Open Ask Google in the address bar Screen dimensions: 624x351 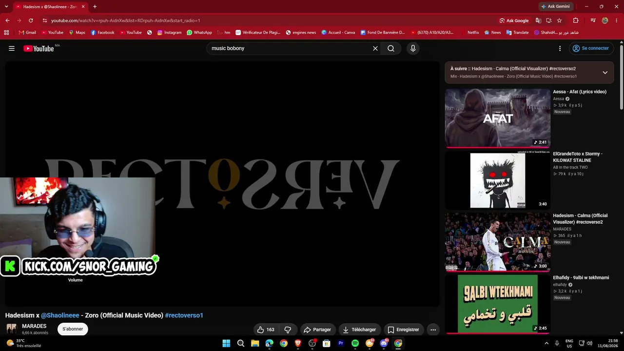[x=514, y=20]
